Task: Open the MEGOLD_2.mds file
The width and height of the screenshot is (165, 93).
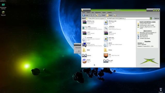Action: (110, 22)
